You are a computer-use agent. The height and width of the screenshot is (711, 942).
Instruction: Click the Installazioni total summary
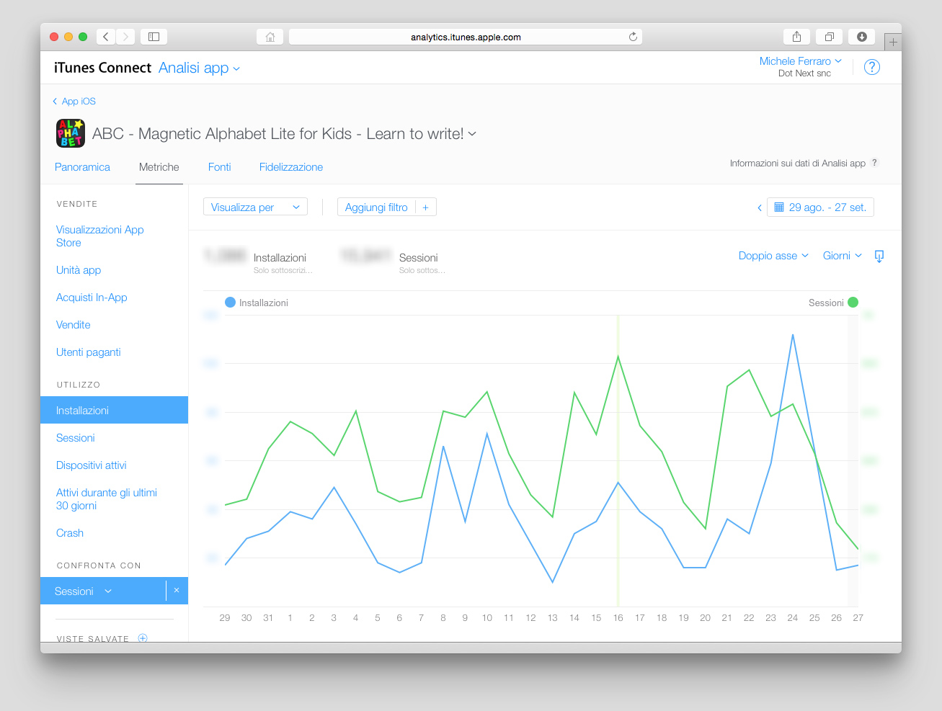click(258, 262)
